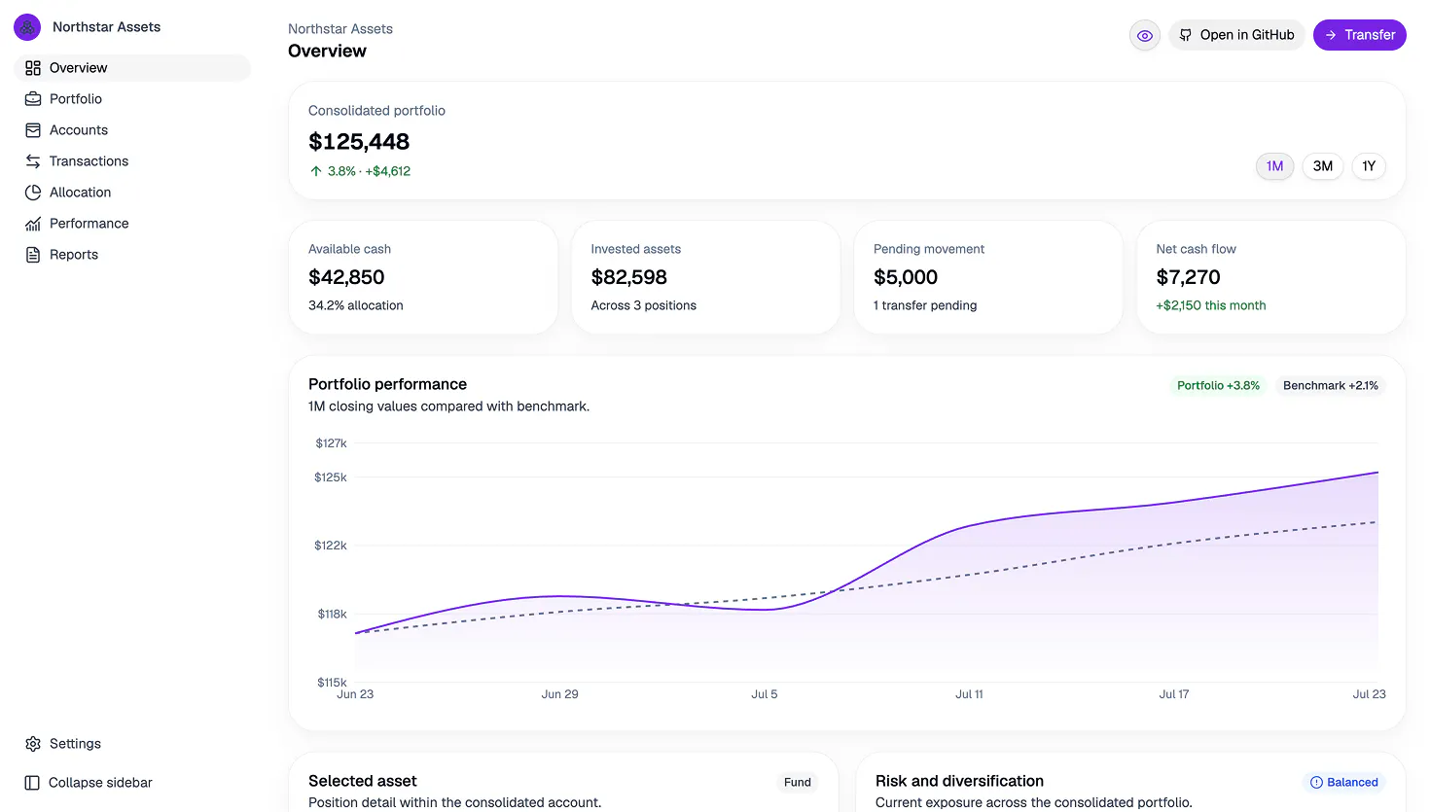Click the GitHub icon in Open in GitHub

pos(1186,35)
